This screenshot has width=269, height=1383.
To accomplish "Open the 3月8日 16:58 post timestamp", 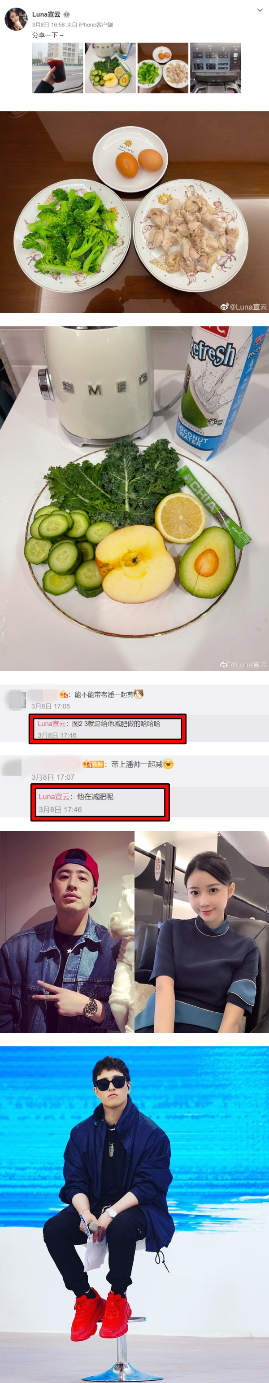I will [48, 25].
